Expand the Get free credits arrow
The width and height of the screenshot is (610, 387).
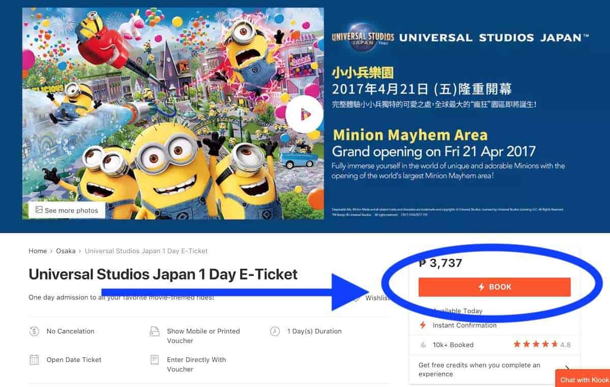567,369
